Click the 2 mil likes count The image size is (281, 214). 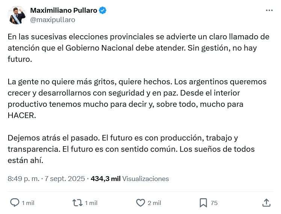pyautogui.click(x=154, y=203)
